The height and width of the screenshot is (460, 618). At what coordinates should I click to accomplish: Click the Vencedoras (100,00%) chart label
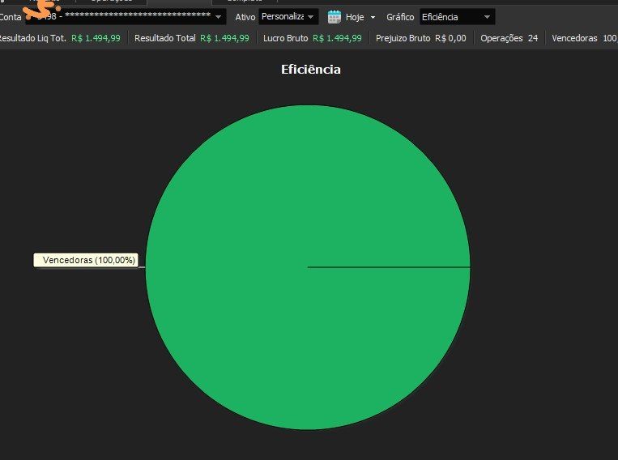coord(86,260)
